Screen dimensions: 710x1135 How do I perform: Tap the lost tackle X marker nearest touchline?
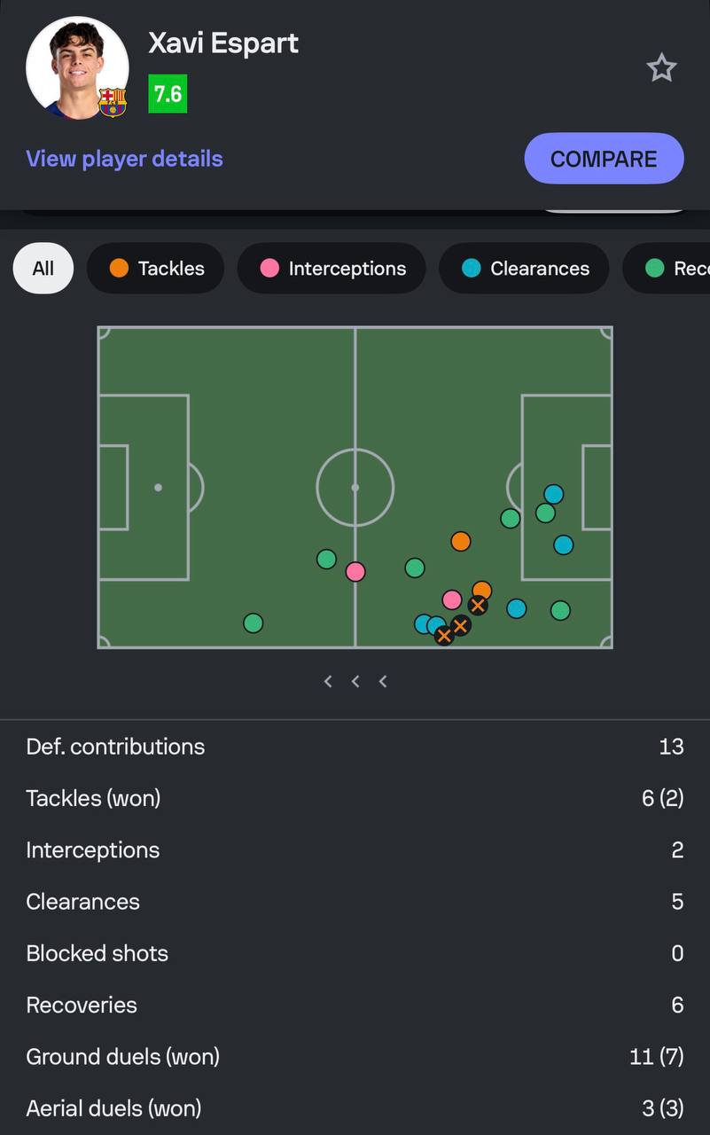coord(444,635)
